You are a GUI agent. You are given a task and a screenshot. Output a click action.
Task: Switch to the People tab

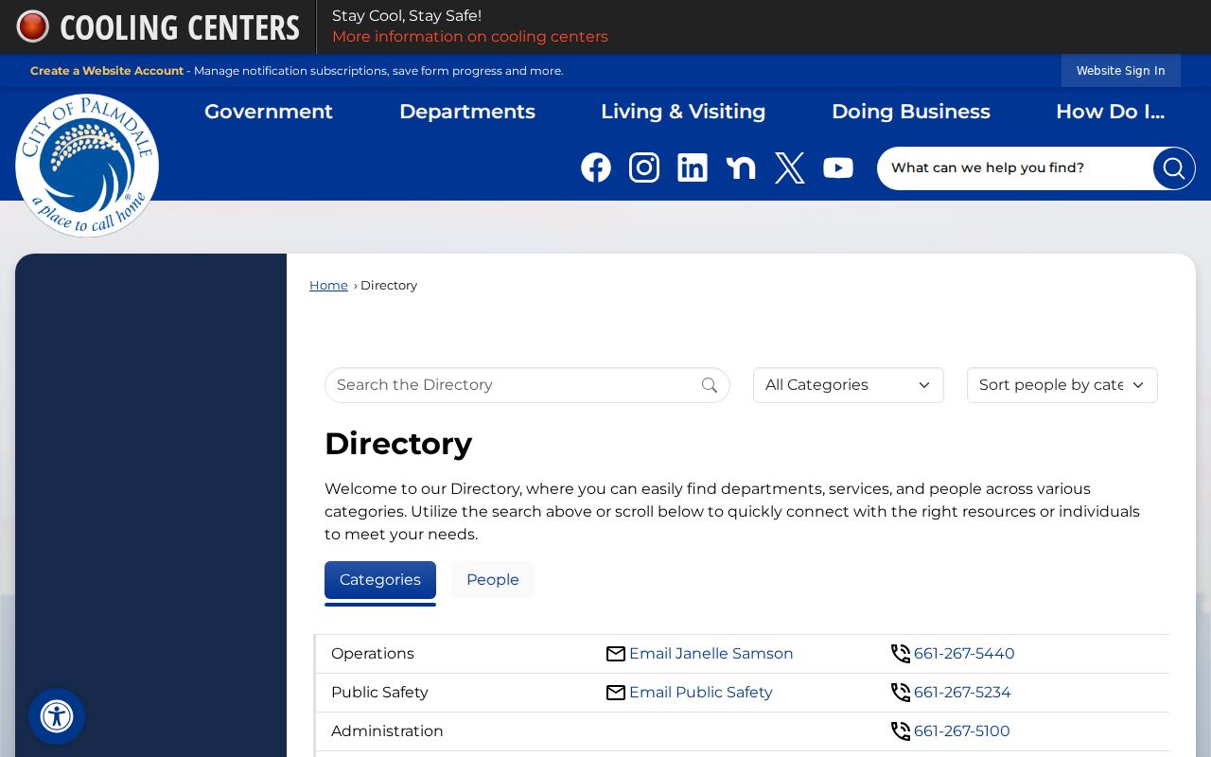click(x=493, y=580)
